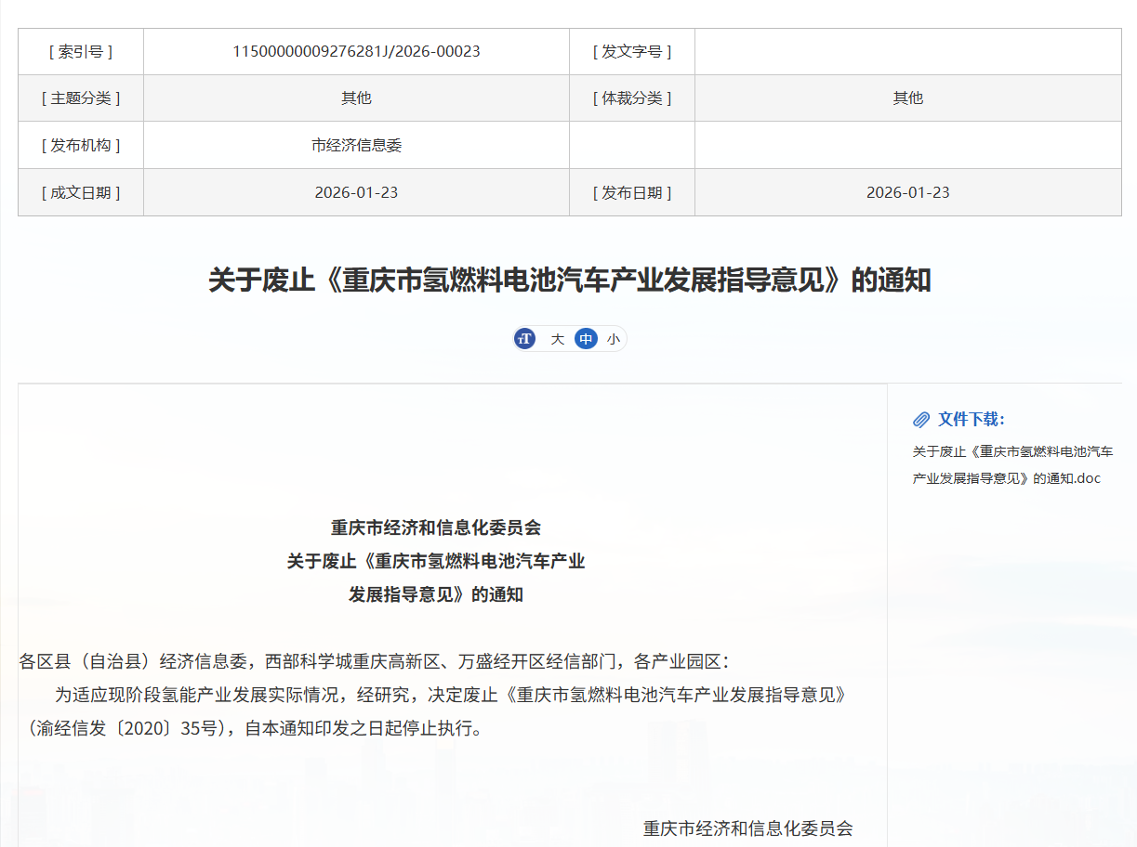Click the paragraph starting with 为适应现阶段
The height and width of the screenshot is (847, 1137).
coord(437,711)
